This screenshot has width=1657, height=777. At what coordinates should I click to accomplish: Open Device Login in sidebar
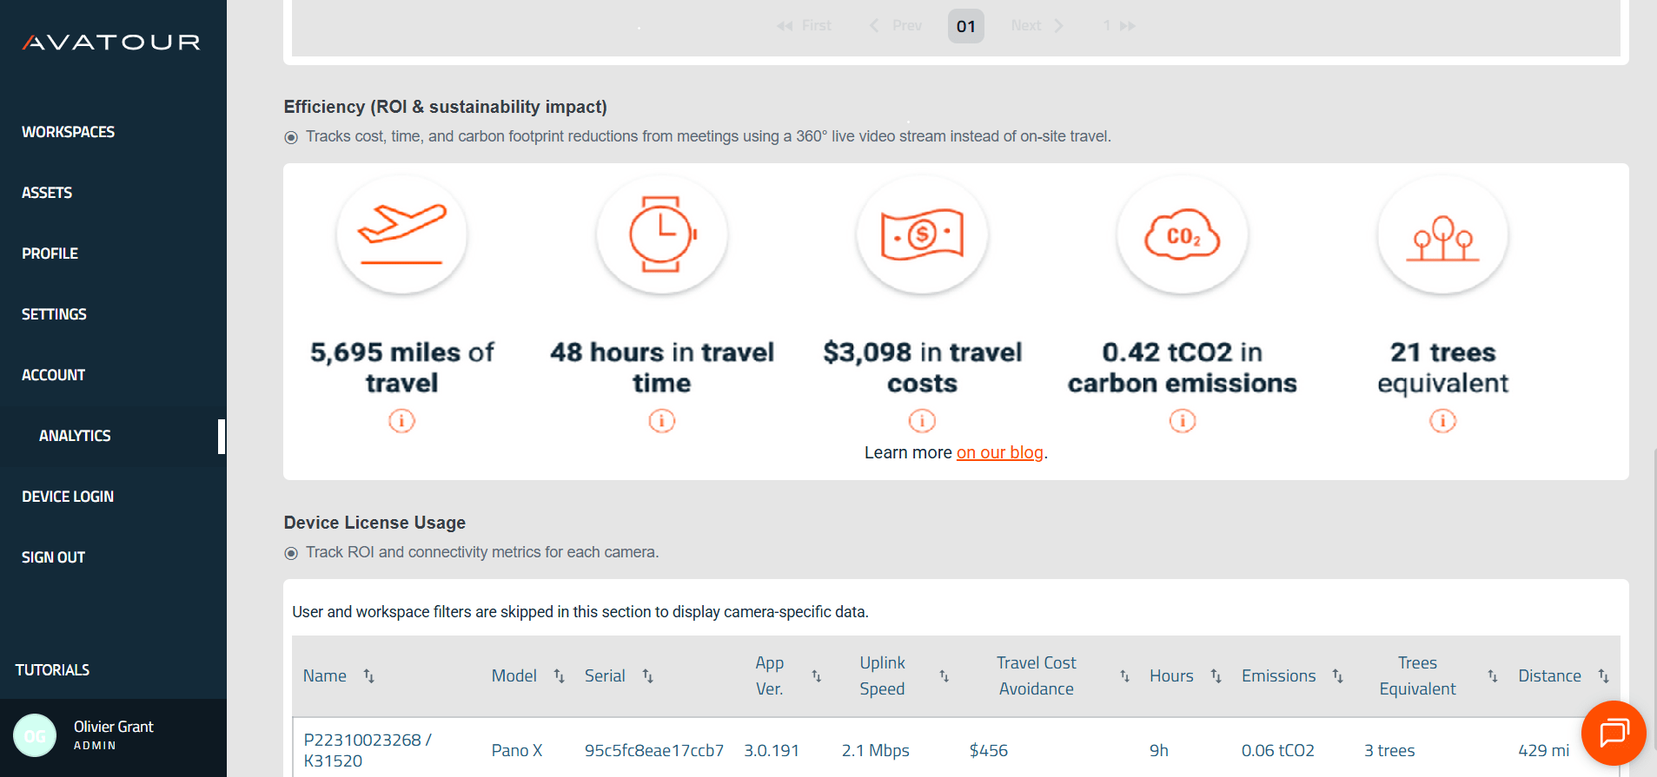coord(68,497)
